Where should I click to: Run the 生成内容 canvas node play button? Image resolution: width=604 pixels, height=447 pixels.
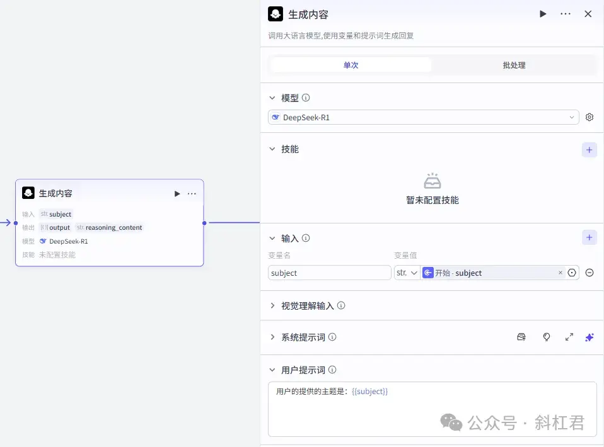click(177, 193)
